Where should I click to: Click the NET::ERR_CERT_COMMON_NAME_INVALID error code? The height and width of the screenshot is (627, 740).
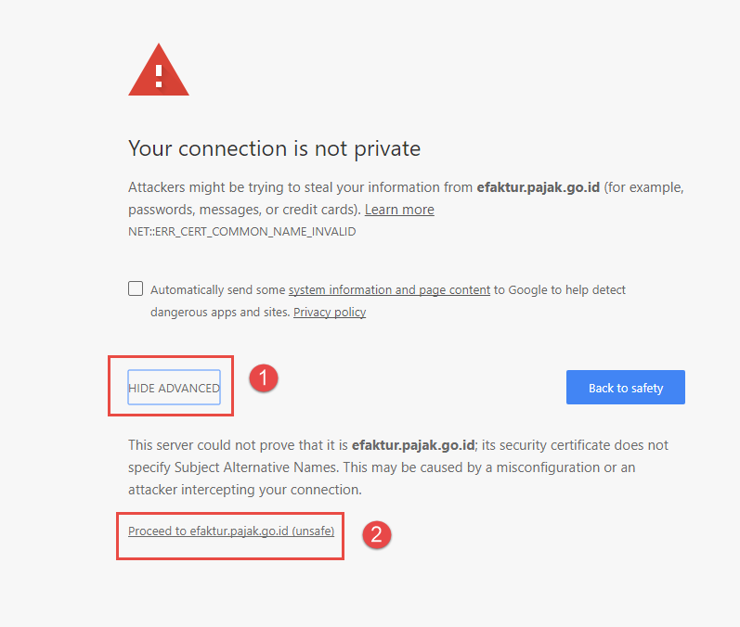tap(241, 232)
